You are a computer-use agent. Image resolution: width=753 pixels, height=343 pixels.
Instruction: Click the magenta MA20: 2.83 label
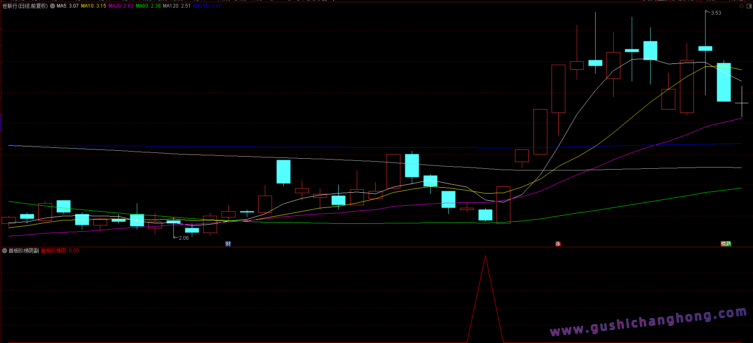pyautogui.click(x=121, y=6)
